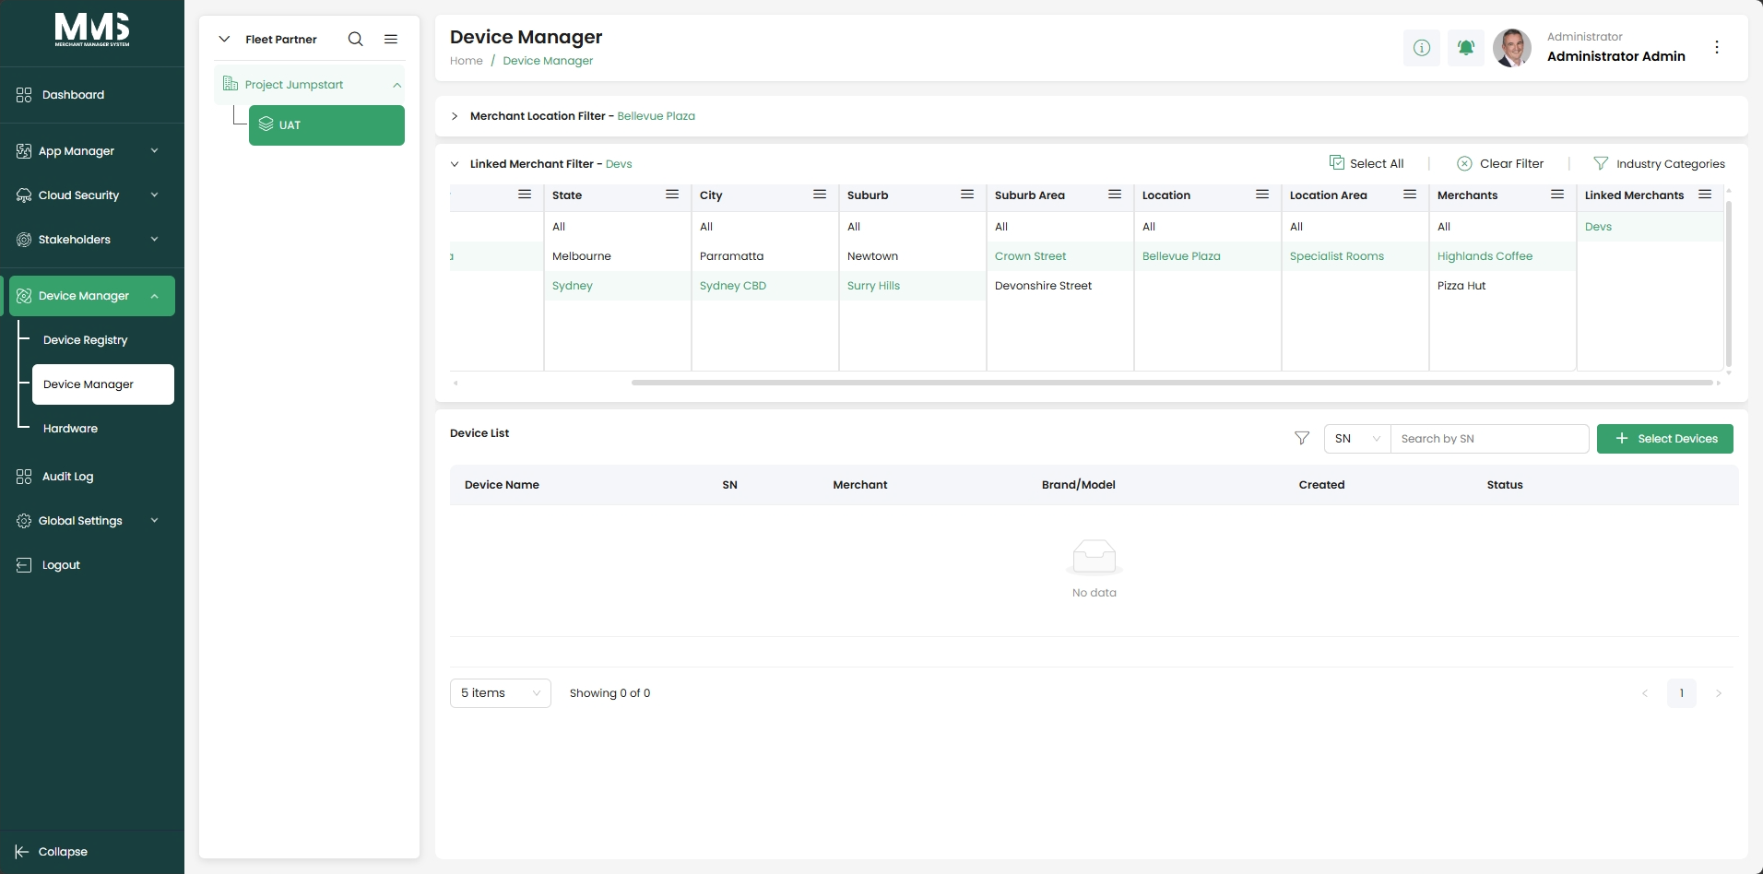Screen dimensions: 1763x874
Task: Click the administrator profile avatar
Action: (1512, 47)
